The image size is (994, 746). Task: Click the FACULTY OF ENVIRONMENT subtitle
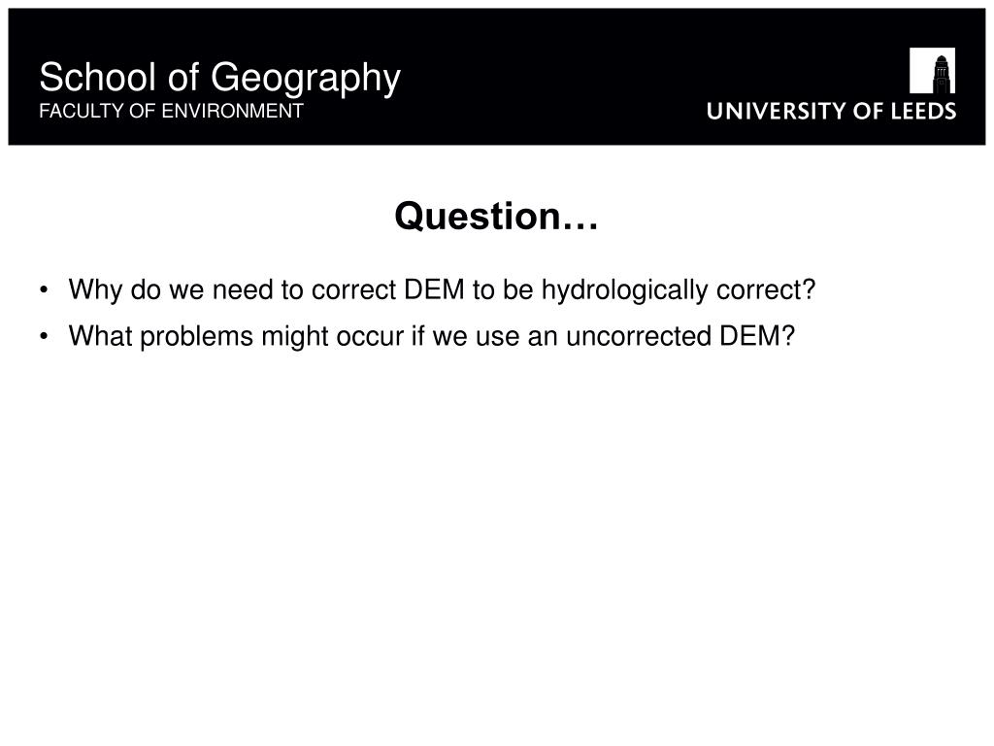[171, 111]
